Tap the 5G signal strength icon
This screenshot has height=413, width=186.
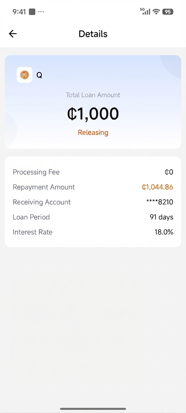click(x=145, y=11)
